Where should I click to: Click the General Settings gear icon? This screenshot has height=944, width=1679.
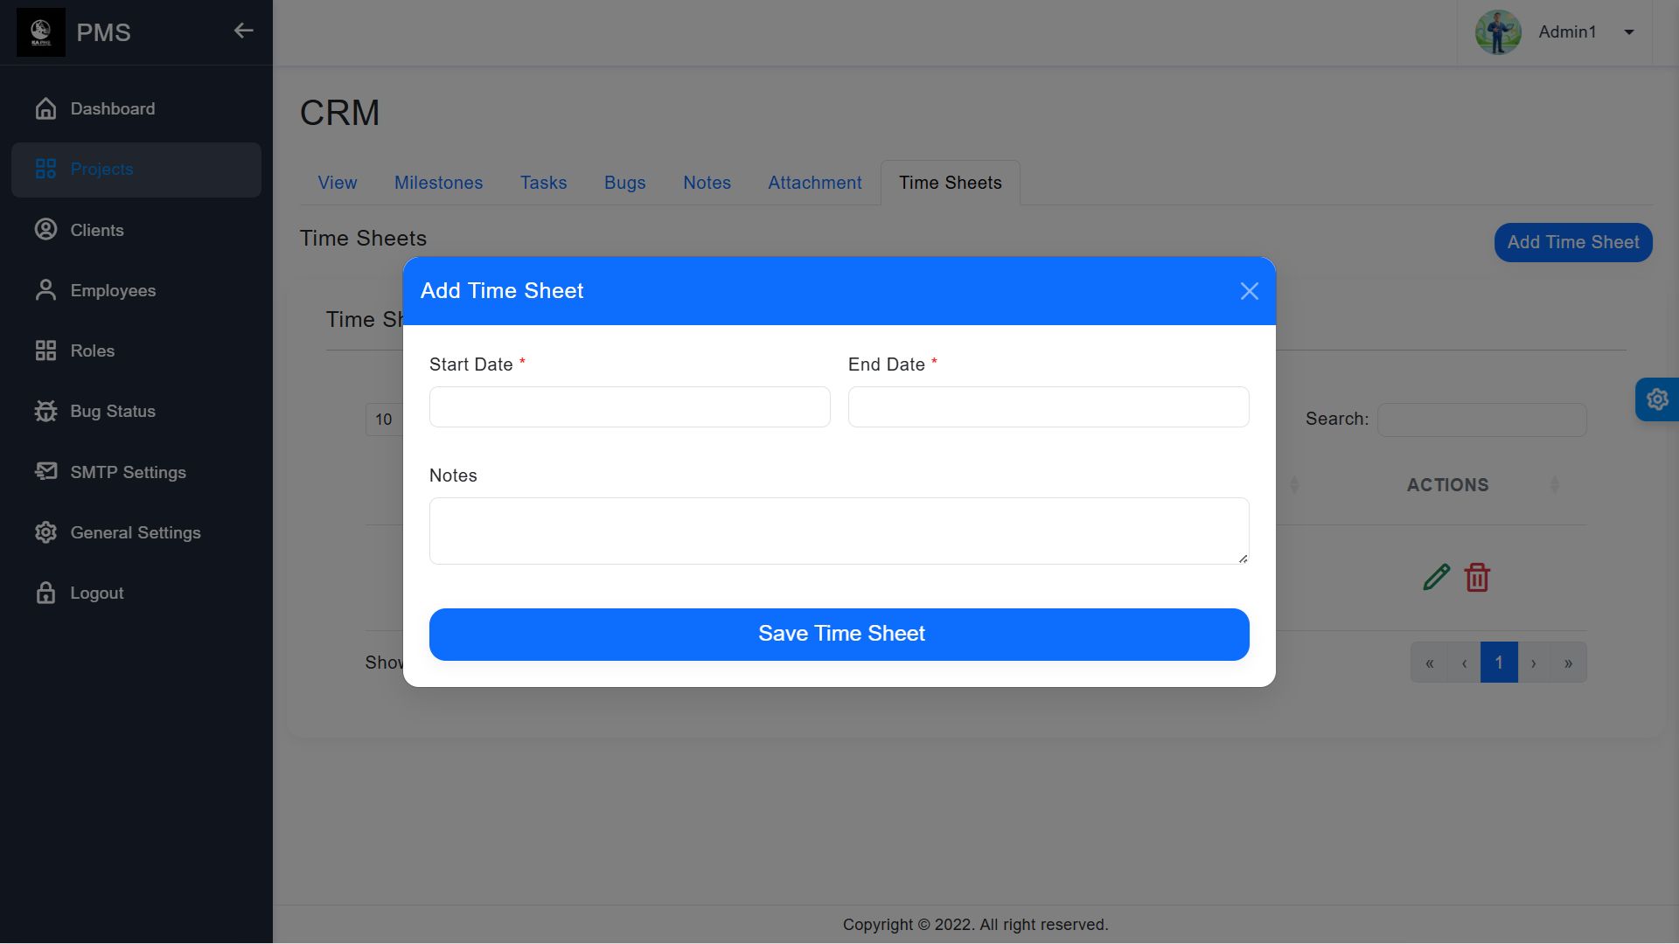[x=45, y=532]
